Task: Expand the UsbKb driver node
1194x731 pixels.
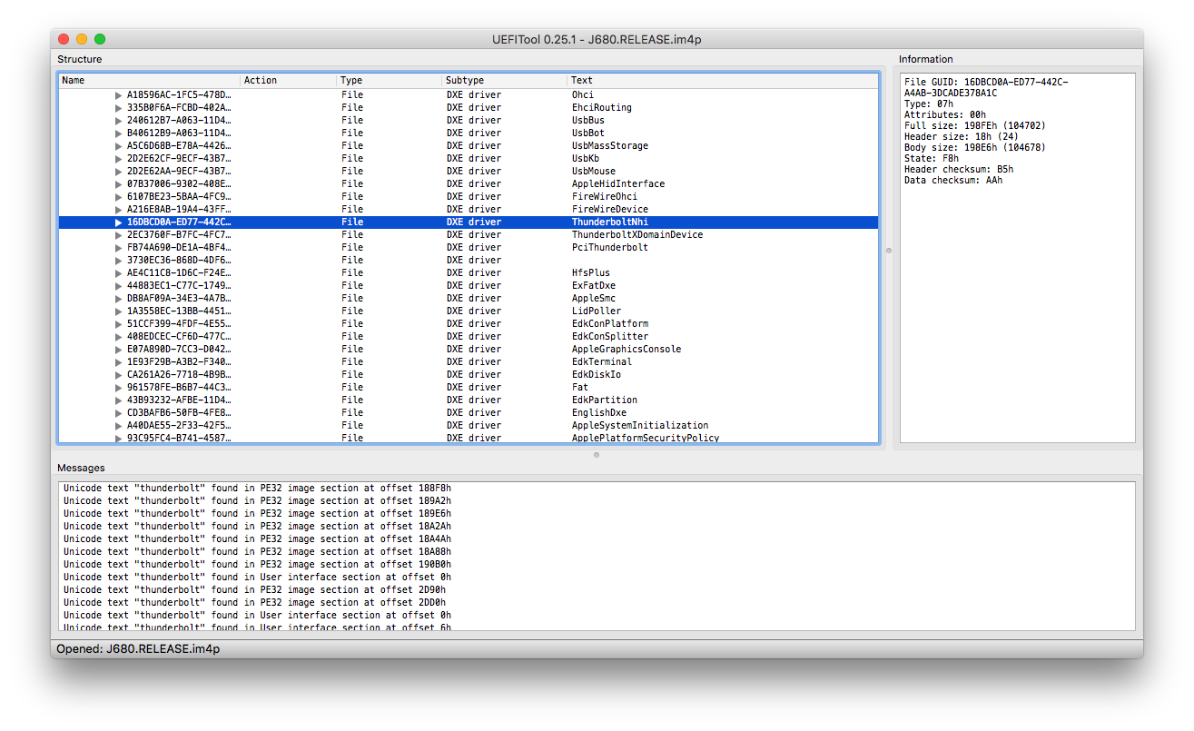Action: [118, 159]
